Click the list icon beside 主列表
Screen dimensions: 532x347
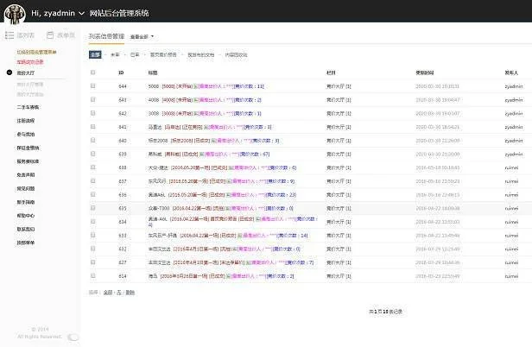(x=9, y=35)
